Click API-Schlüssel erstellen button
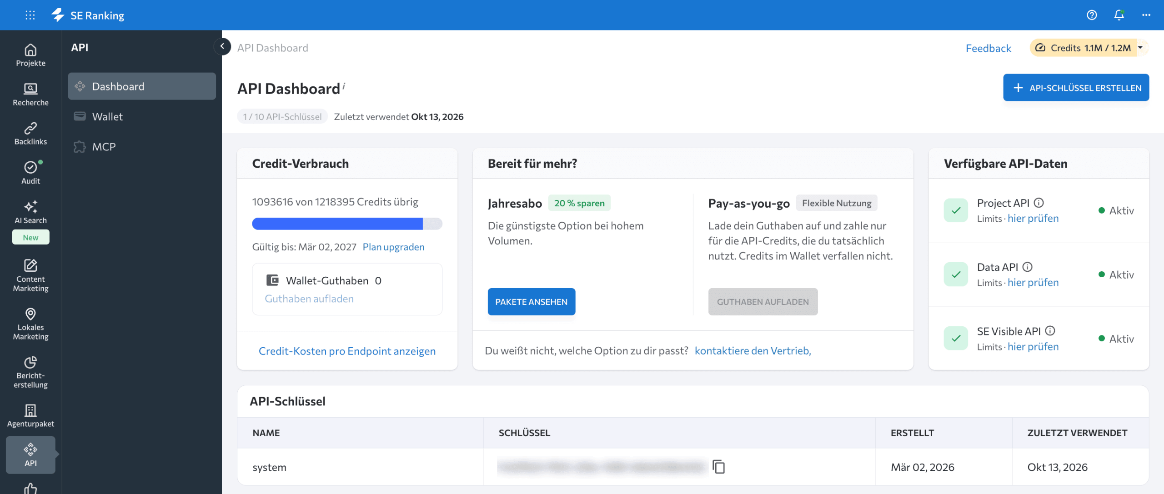The width and height of the screenshot is (1164, 494). (x=1076, y=87)
